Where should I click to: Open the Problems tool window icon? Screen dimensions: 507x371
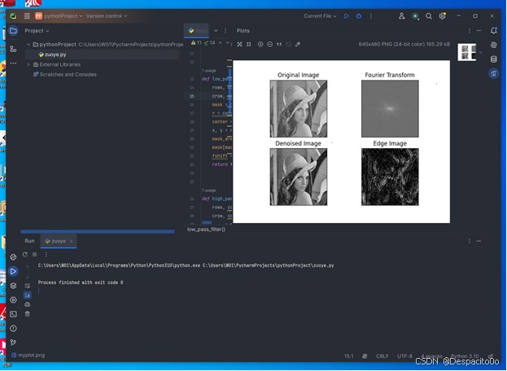pos(13,329)
